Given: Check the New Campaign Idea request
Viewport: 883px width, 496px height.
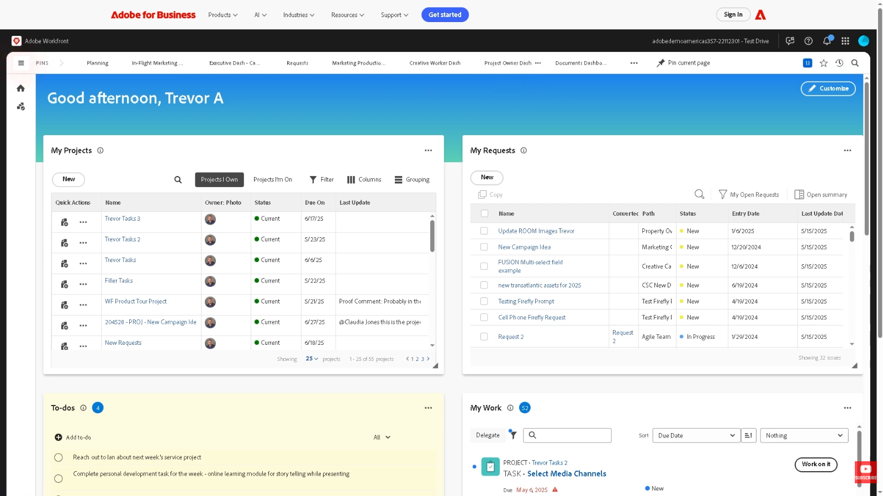Looking at the screenshot, I should [484, 247].
